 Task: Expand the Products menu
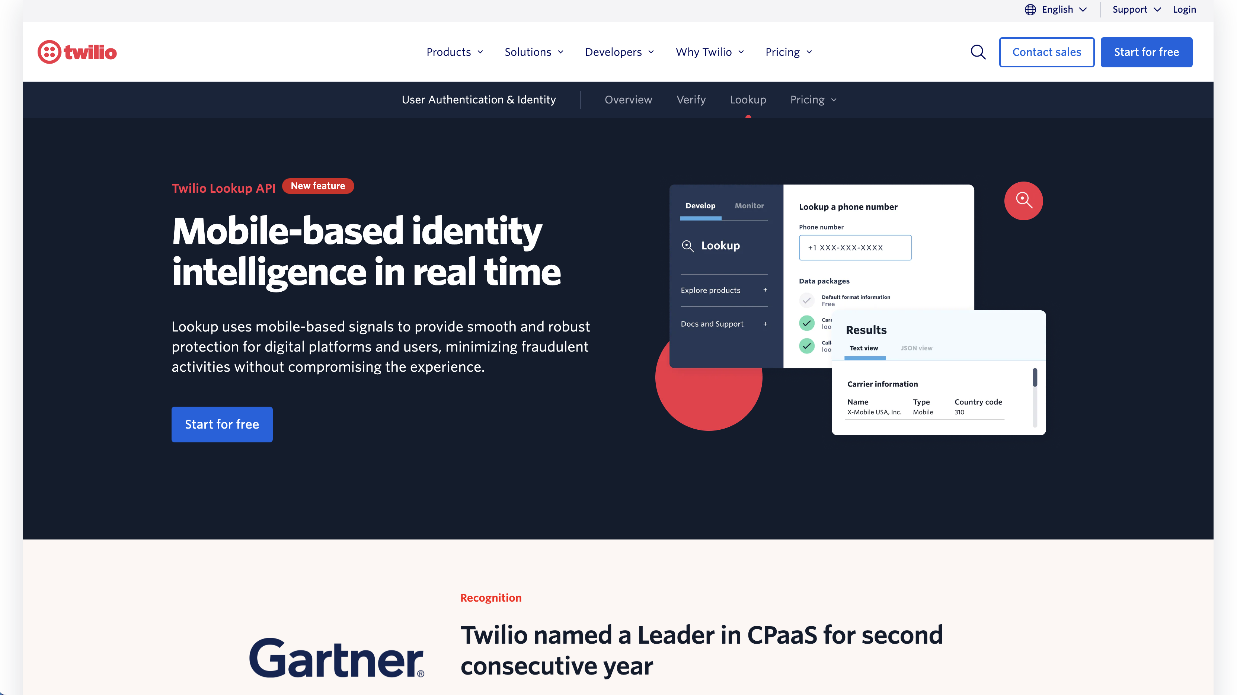(455, 52)
